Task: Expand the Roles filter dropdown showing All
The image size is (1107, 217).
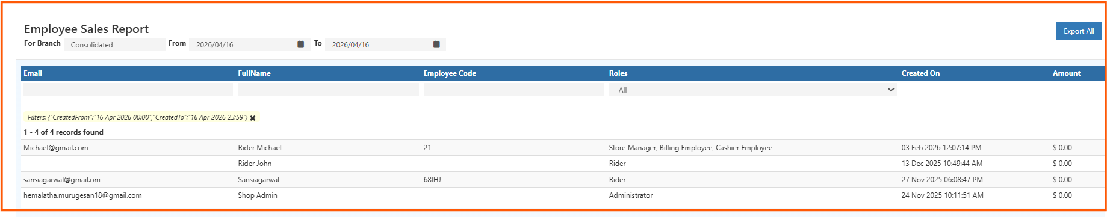Action: pyautogui.click(x=752, y=90)
